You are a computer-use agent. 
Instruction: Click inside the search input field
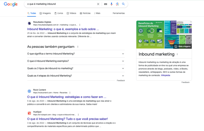point(61,4)
